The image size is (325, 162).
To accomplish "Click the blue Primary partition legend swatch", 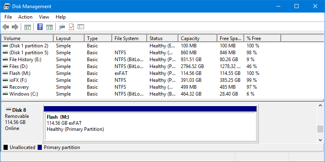I will [40, 147].
